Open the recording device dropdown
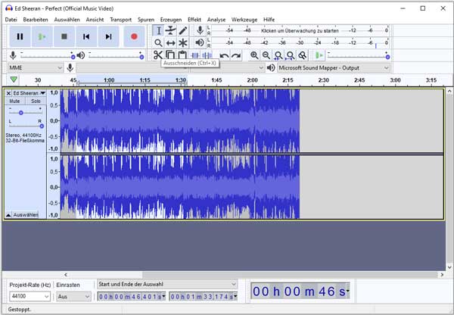This screenshot has height=315, width=454. pyautogui.click(x=132, y=68)
